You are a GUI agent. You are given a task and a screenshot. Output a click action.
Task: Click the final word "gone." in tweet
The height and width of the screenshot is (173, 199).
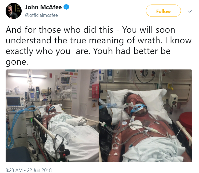pos(17,62)
